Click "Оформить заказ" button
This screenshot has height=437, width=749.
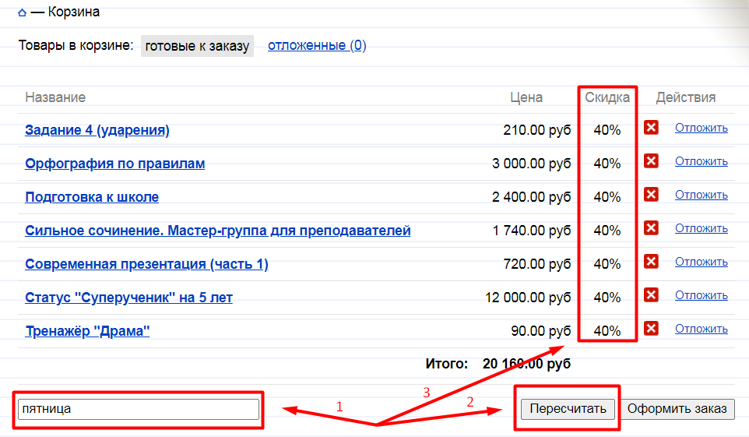pos(677,409)
